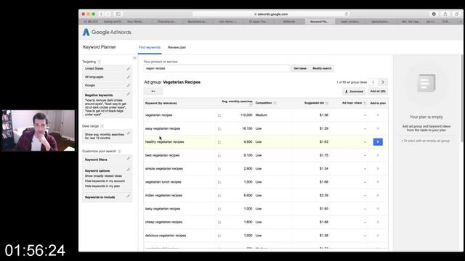Screen dimensions: 465x261
Task: Show help for Suggested bid column
Action: (x=327, y=103)
